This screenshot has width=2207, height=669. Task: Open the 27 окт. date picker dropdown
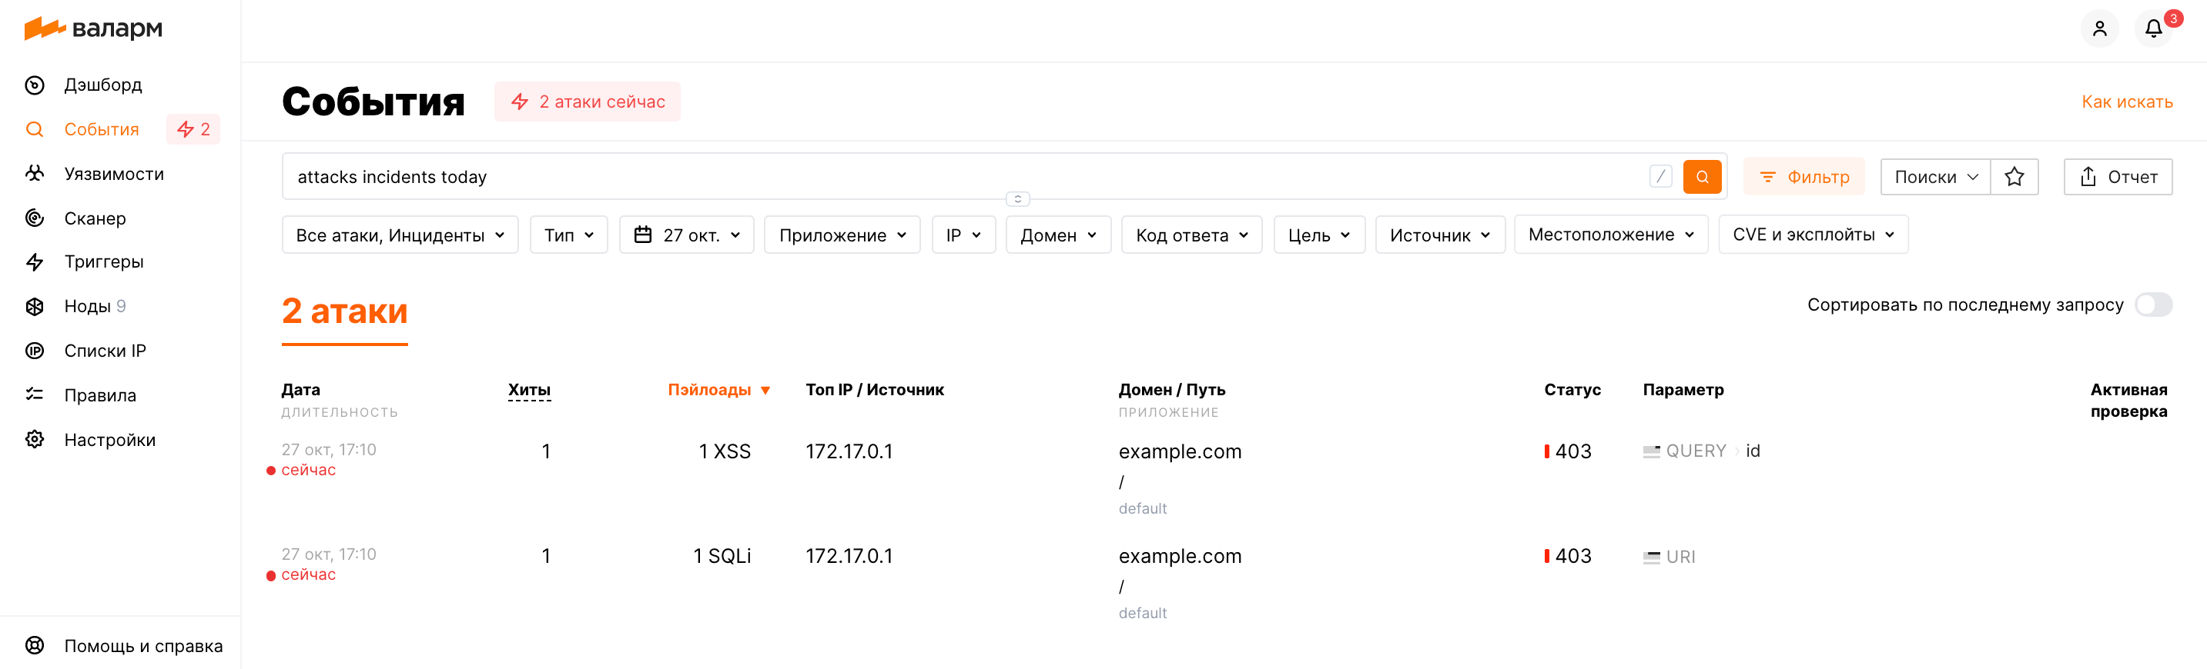click(x=686, y=235)
